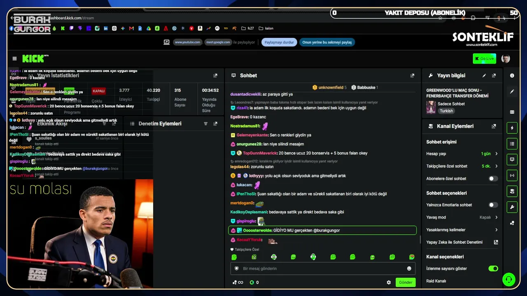Click the Bir mesaj gönderin input
The height and width of the screenshot is (296, 527).
[x=323, y=268]
